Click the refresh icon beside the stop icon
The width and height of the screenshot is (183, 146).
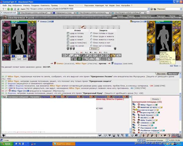[18, 9]
